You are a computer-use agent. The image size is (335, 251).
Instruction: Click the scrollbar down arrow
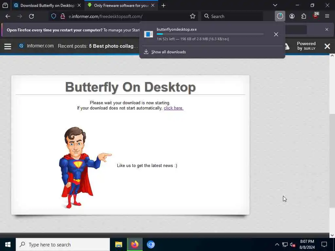click(332, 235)
